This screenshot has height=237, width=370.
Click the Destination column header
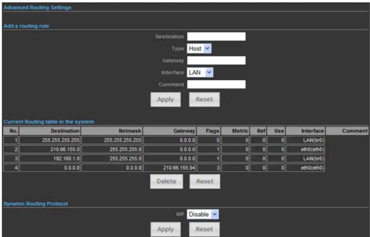pyautogui.click(x=50, y=131)
